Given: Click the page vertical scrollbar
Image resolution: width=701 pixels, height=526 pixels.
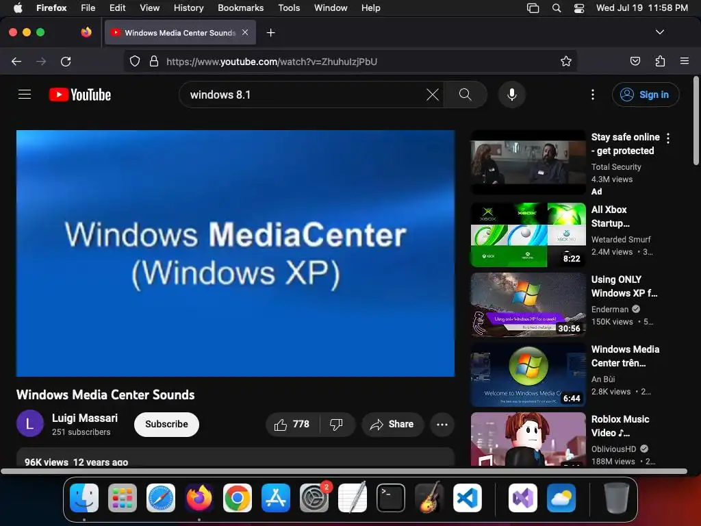Looking at the screenshot, I should (696, 121).
